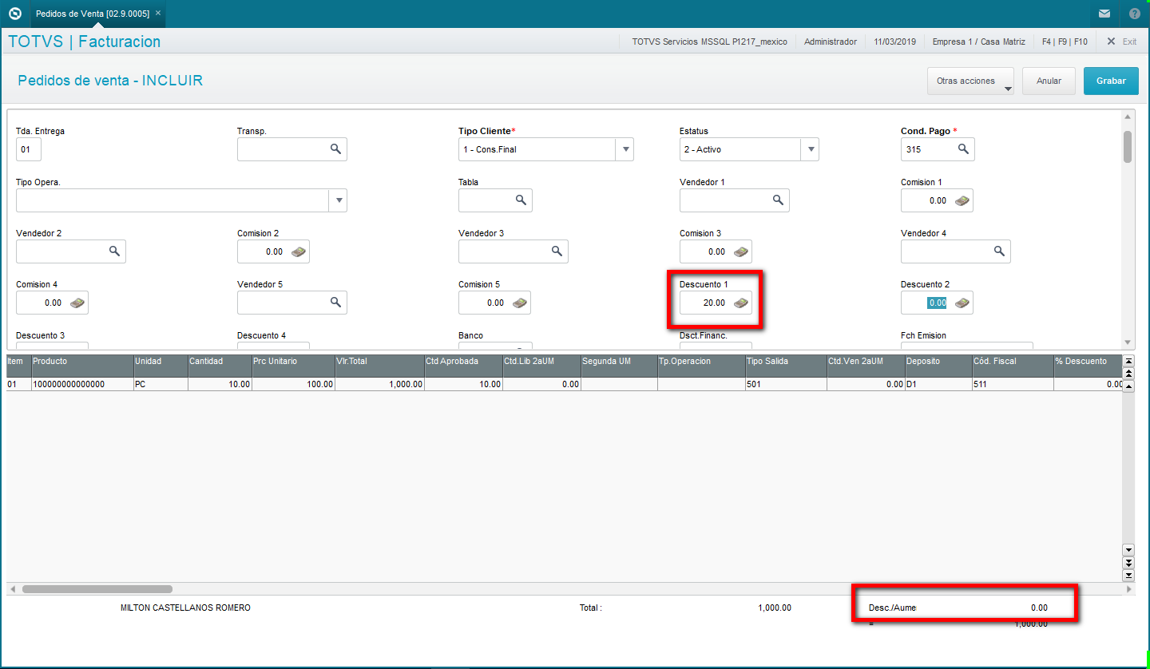Click the Grabar button
Viewport: 1150px width, 669px height.
pos(1111,81)
